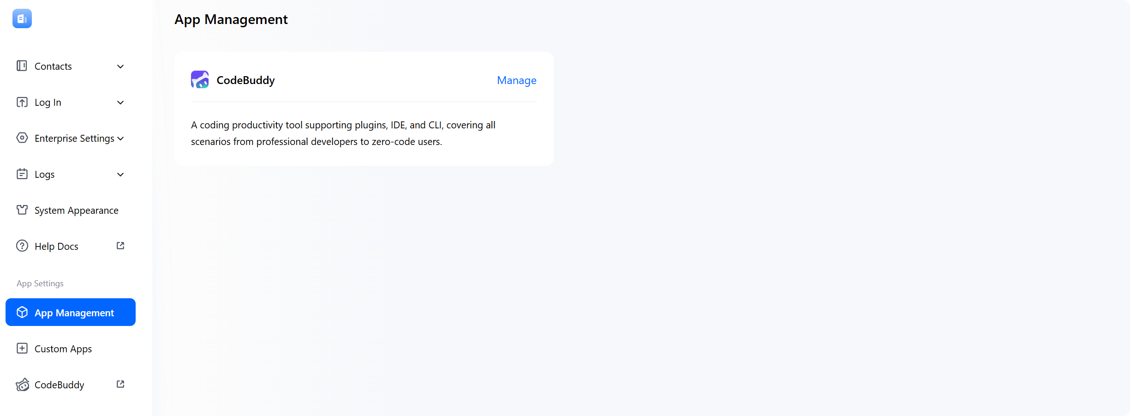Open the Contacts menu item
Screen dimensions: 1130x416
tap(71, 66)
